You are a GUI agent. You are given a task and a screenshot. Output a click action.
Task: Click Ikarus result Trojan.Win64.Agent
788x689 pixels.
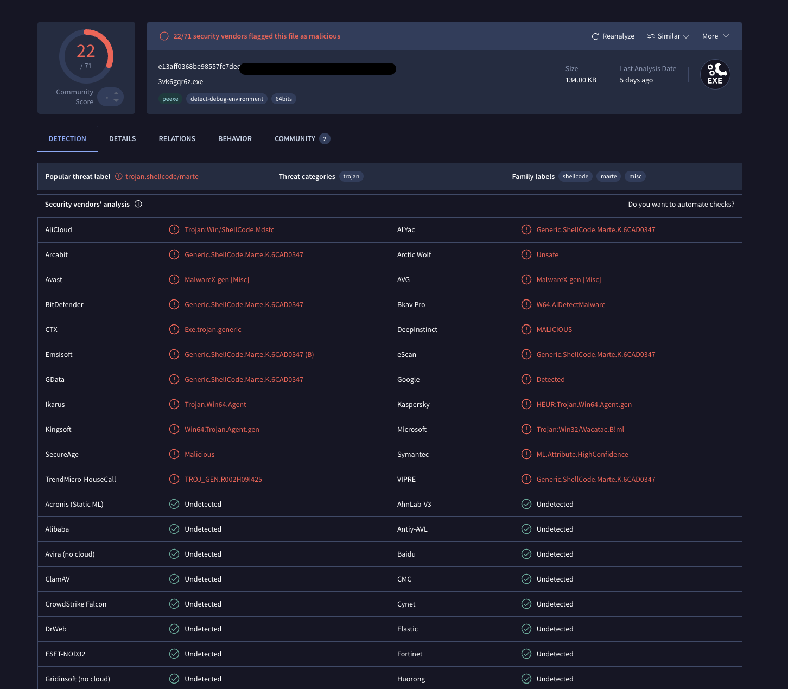(x=215, y=405)
